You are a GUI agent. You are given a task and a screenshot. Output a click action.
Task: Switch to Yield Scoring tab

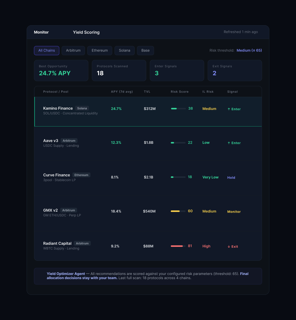click(x=86, y=32)
